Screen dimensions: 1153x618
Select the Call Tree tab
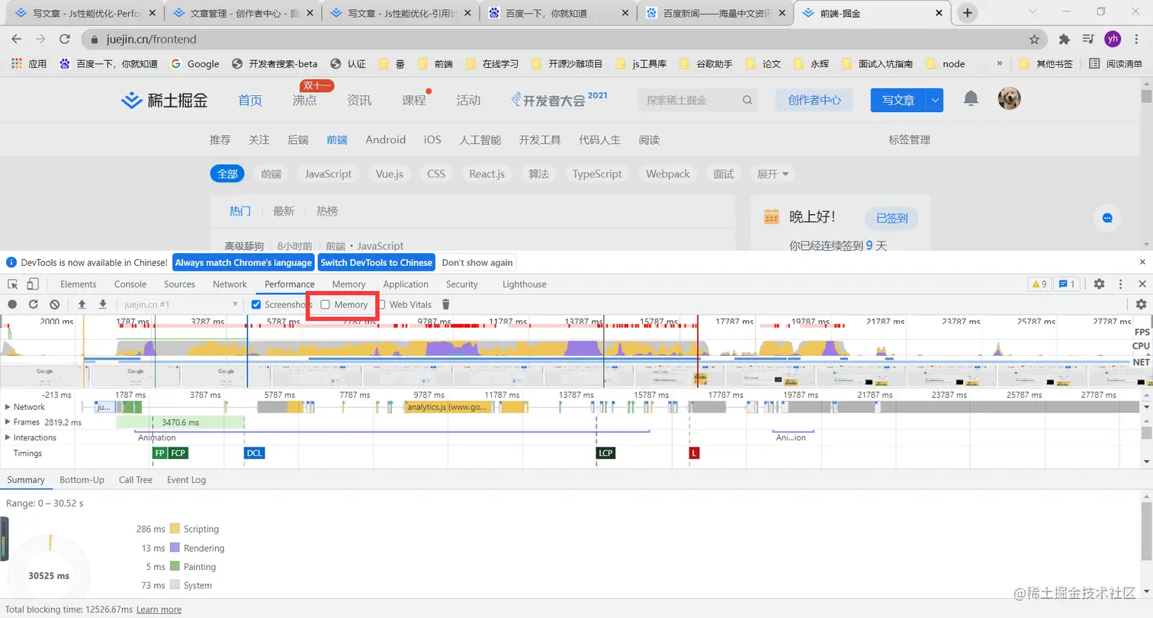point(136,480)
